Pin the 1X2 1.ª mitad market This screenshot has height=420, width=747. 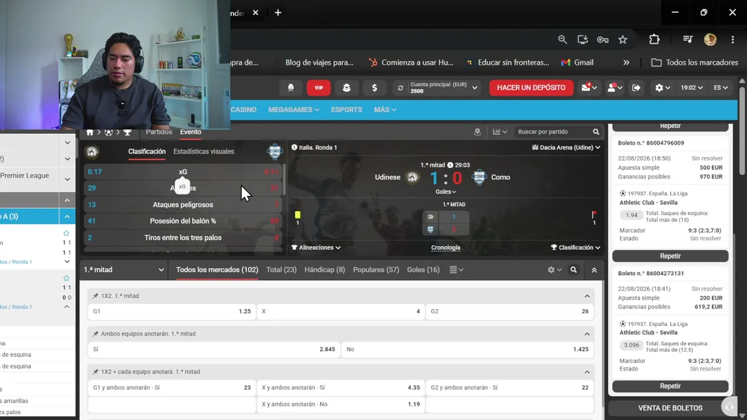coord(96,296)
